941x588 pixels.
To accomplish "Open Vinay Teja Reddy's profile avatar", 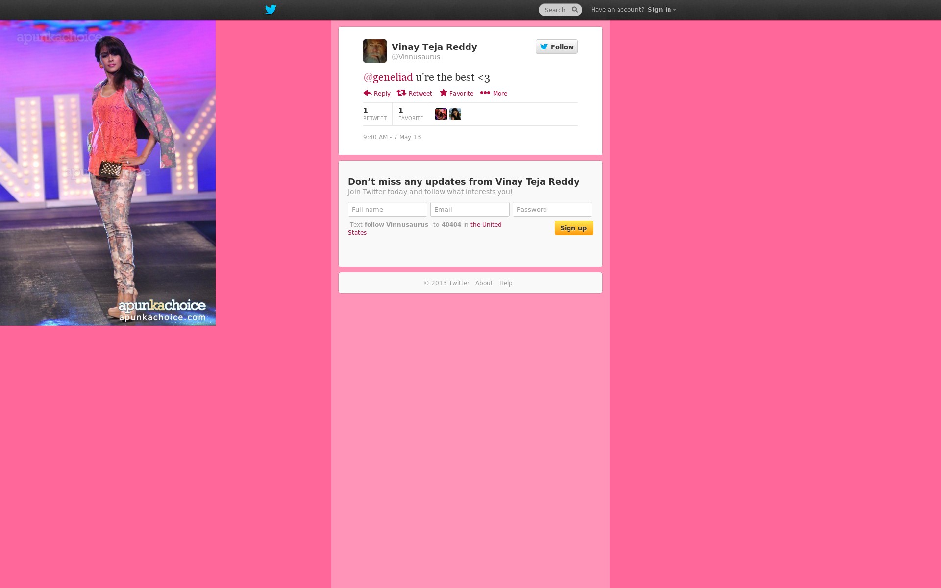I will tap(375, 51).
